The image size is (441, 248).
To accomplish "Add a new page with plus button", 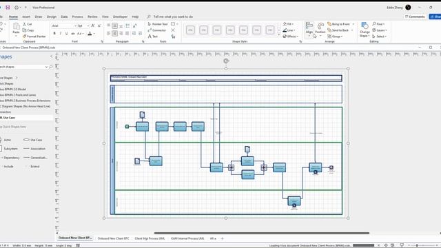I will 222,238.
